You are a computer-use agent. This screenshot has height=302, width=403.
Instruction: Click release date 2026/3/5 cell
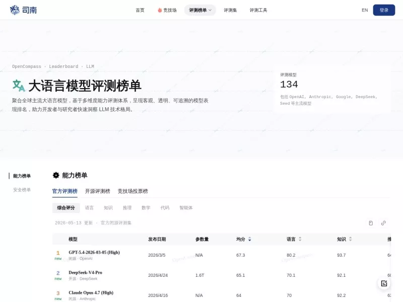[157, 255]
